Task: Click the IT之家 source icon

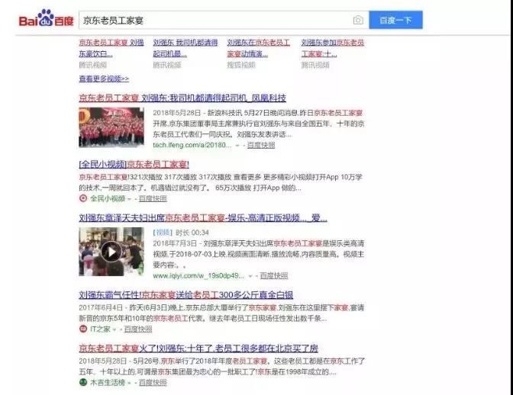Action: click(x=83, y=329)
